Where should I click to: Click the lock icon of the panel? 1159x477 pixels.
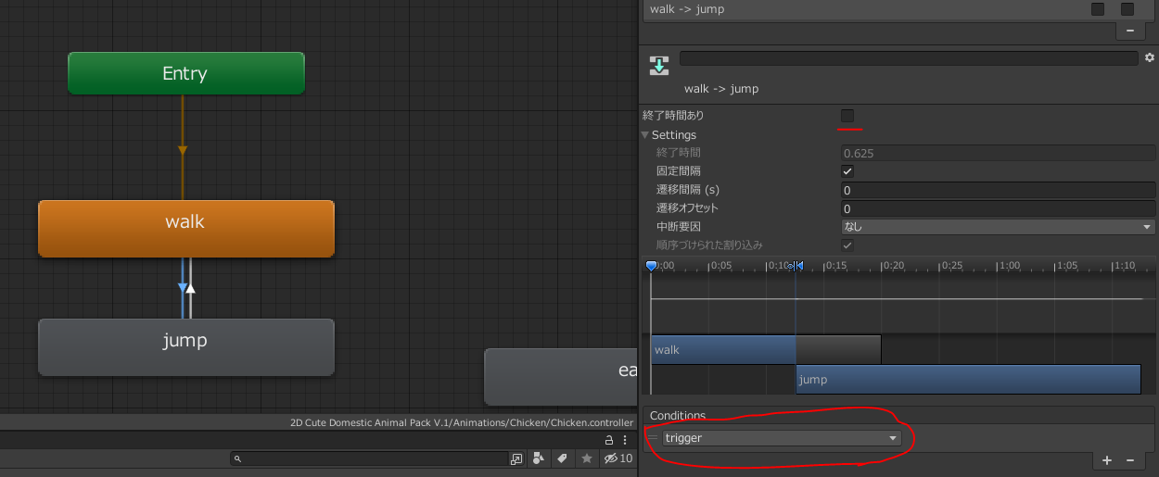click(x=609, y=440)
